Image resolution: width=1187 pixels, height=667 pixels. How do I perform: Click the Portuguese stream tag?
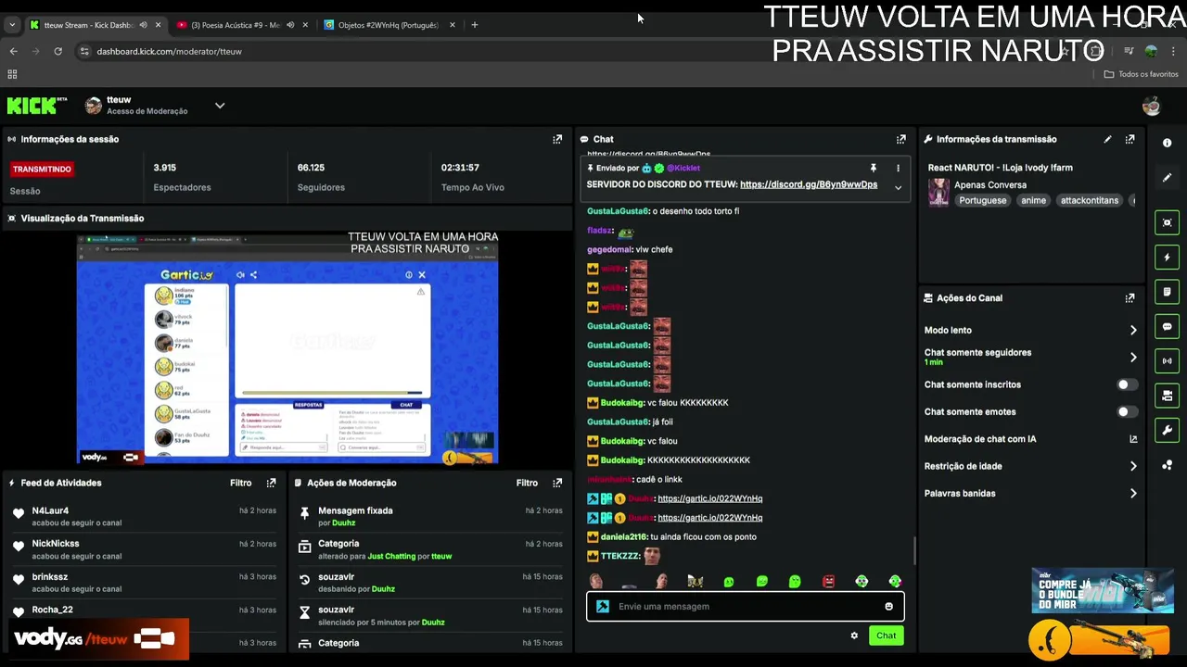click(x=982, y=200)
